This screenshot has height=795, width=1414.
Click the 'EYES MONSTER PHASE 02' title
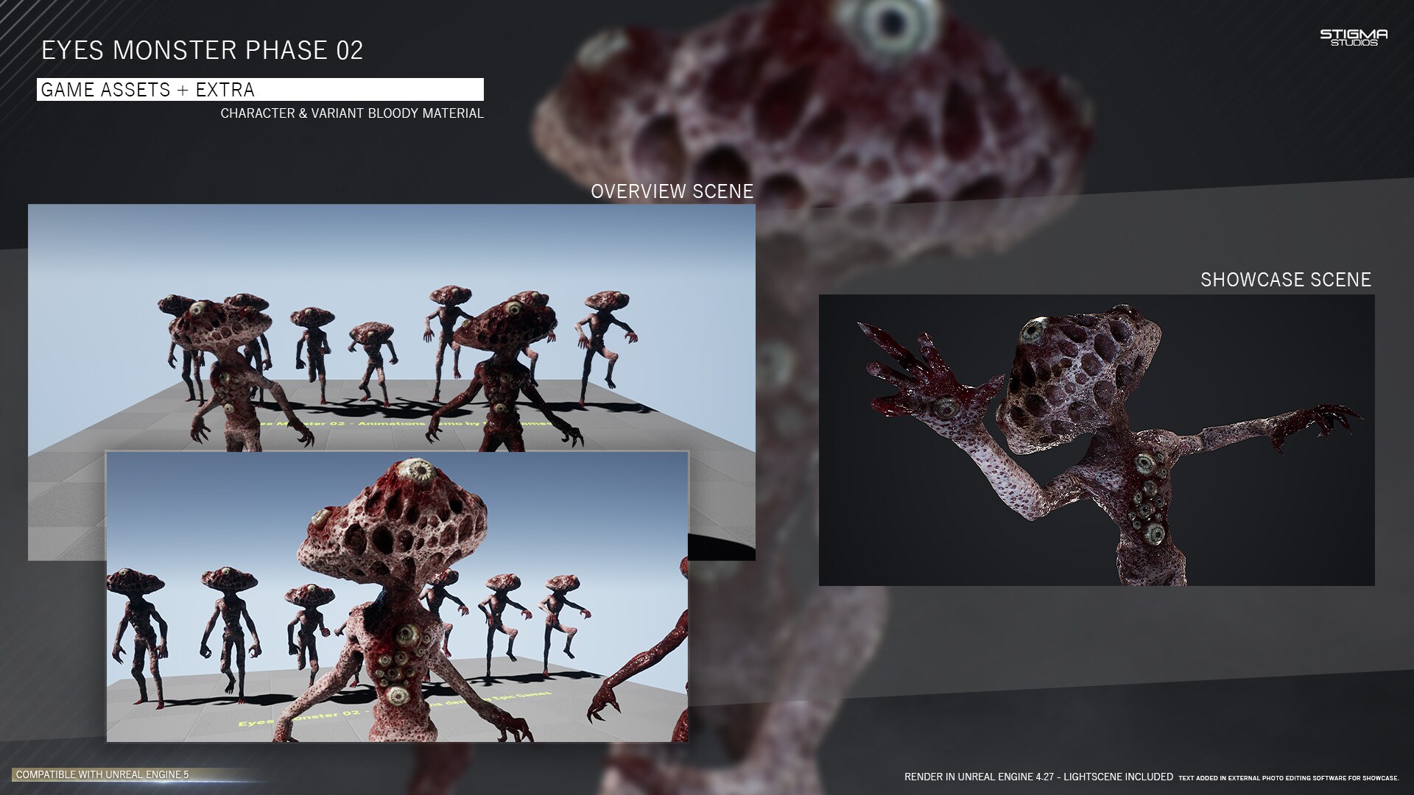click(203, 50)
